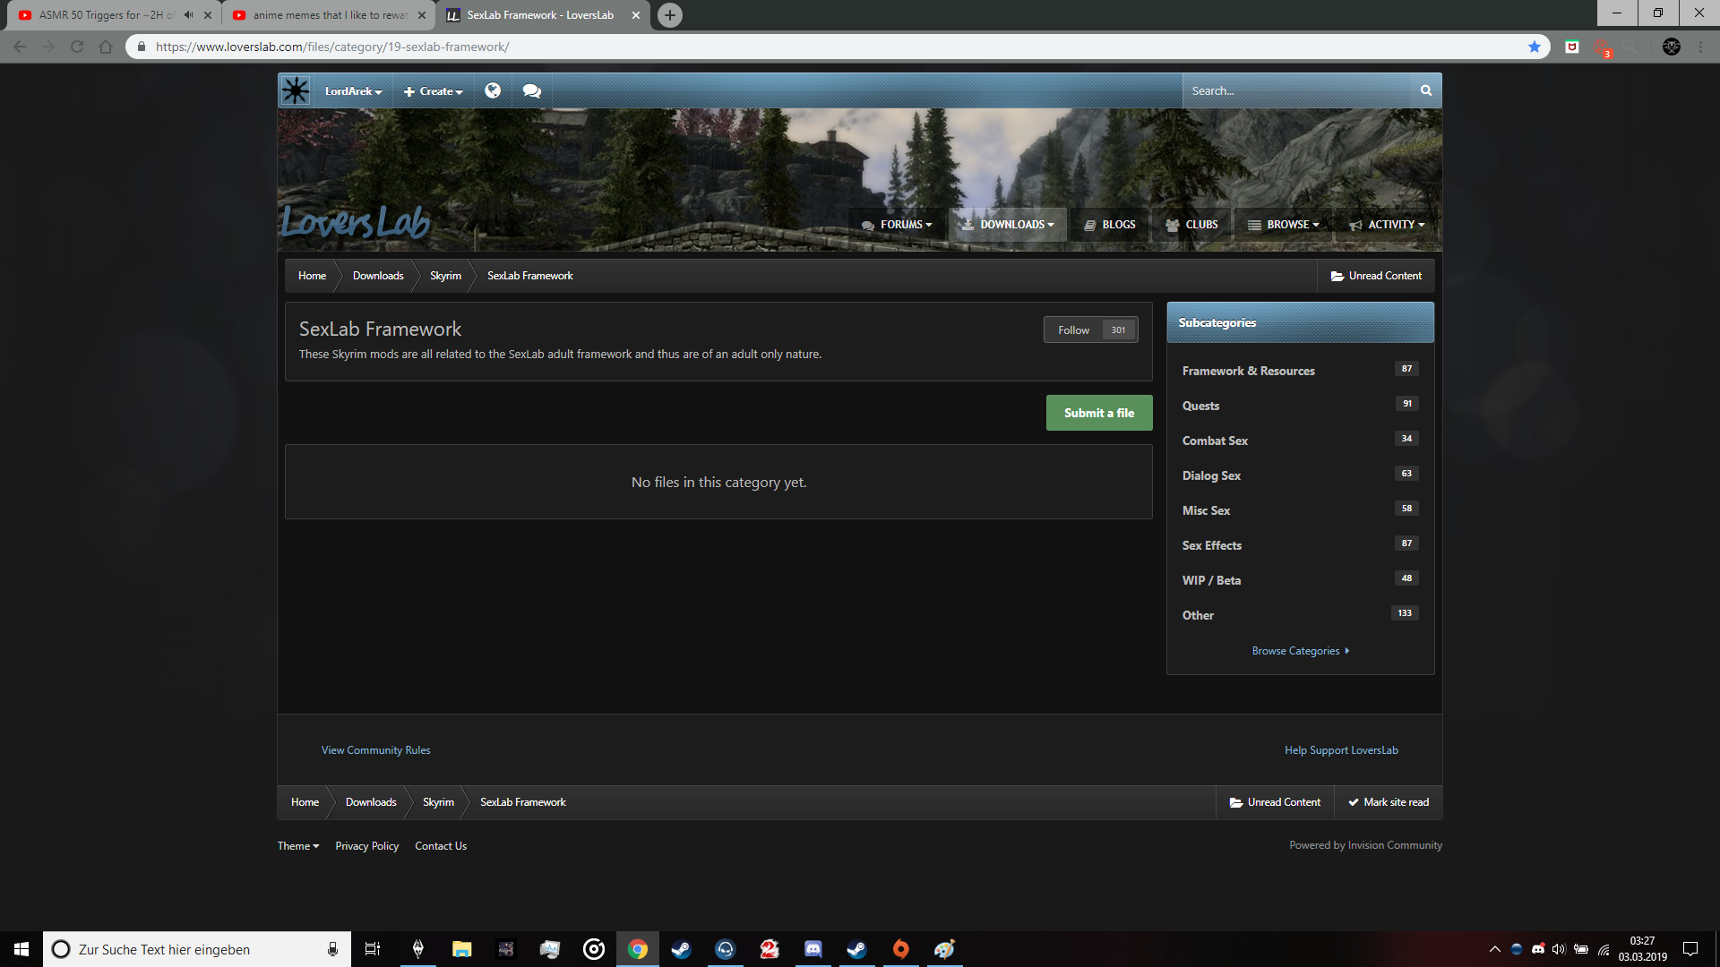Click the LoversLab logo
The image size is (1720, 967).
[355, 222]
